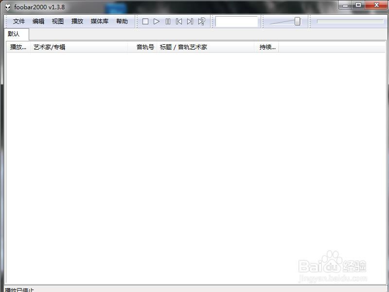Skip to the next track
The width and height of the screenshot is (389, 292).
point(190,21)
